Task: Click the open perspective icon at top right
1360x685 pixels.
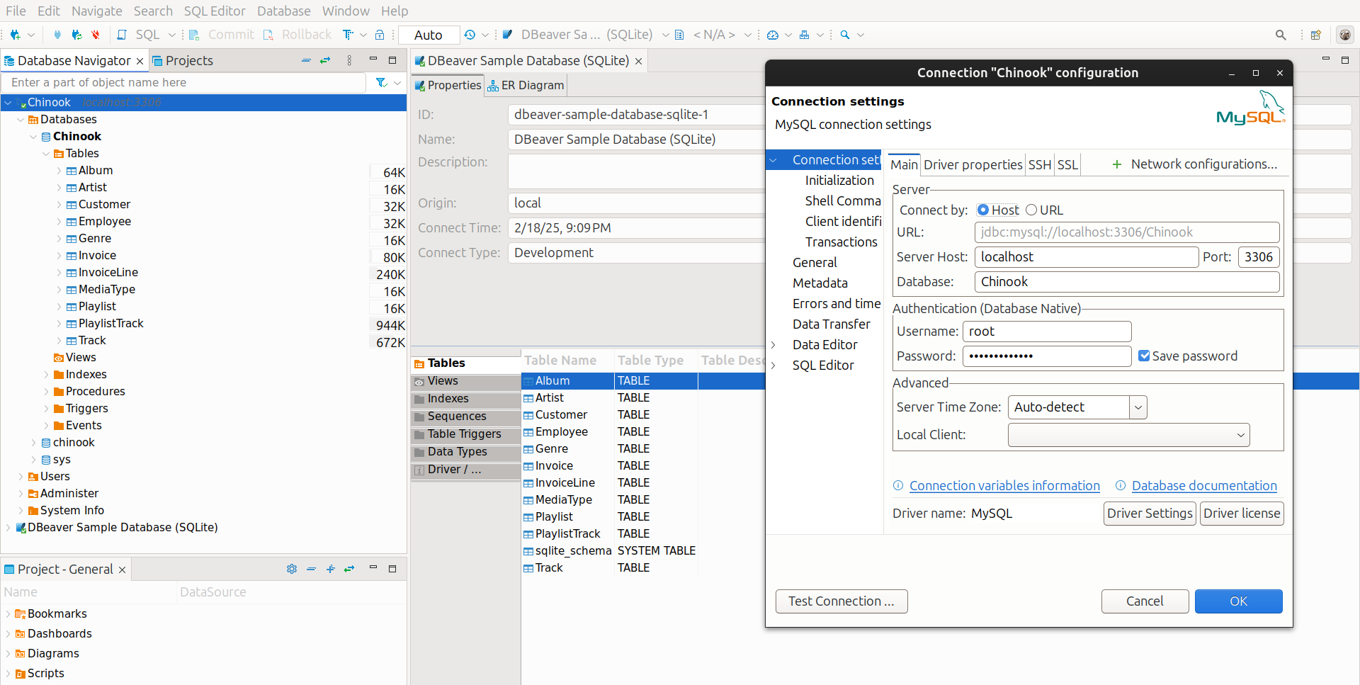Action: [1316, 35]
